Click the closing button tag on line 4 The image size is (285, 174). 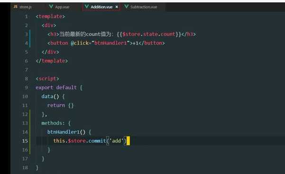pos(152,43)
